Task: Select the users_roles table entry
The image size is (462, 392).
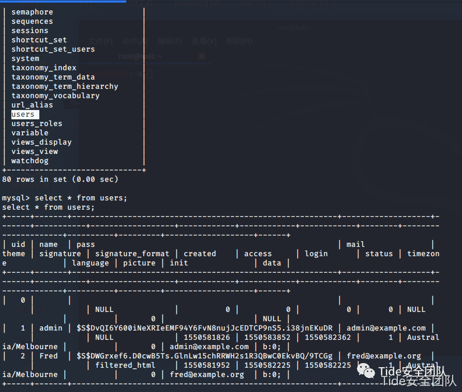Action: pyautogui.click(x=37, y=123)
